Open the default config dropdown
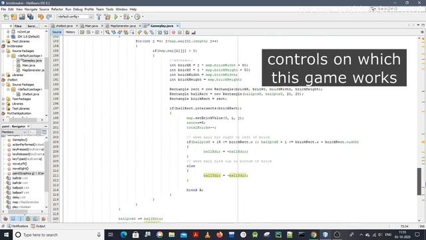This screenshot has height=240, width=426. point(75,17)
